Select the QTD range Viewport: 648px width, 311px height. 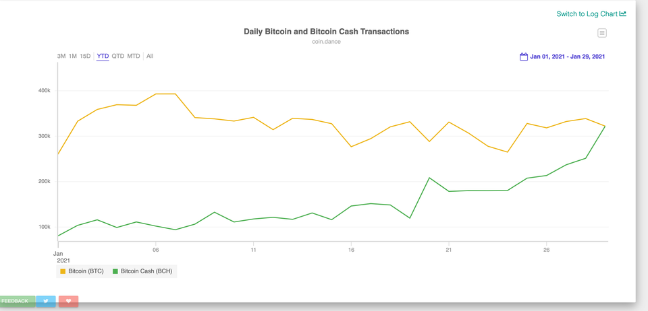[118, 56]
